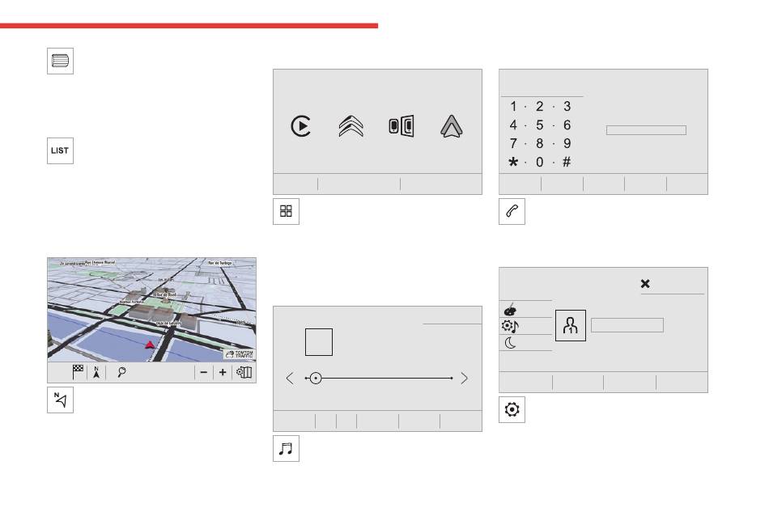Open the Applications grid icon
Viewport: 769px width, 512px height.
(286, 211)
